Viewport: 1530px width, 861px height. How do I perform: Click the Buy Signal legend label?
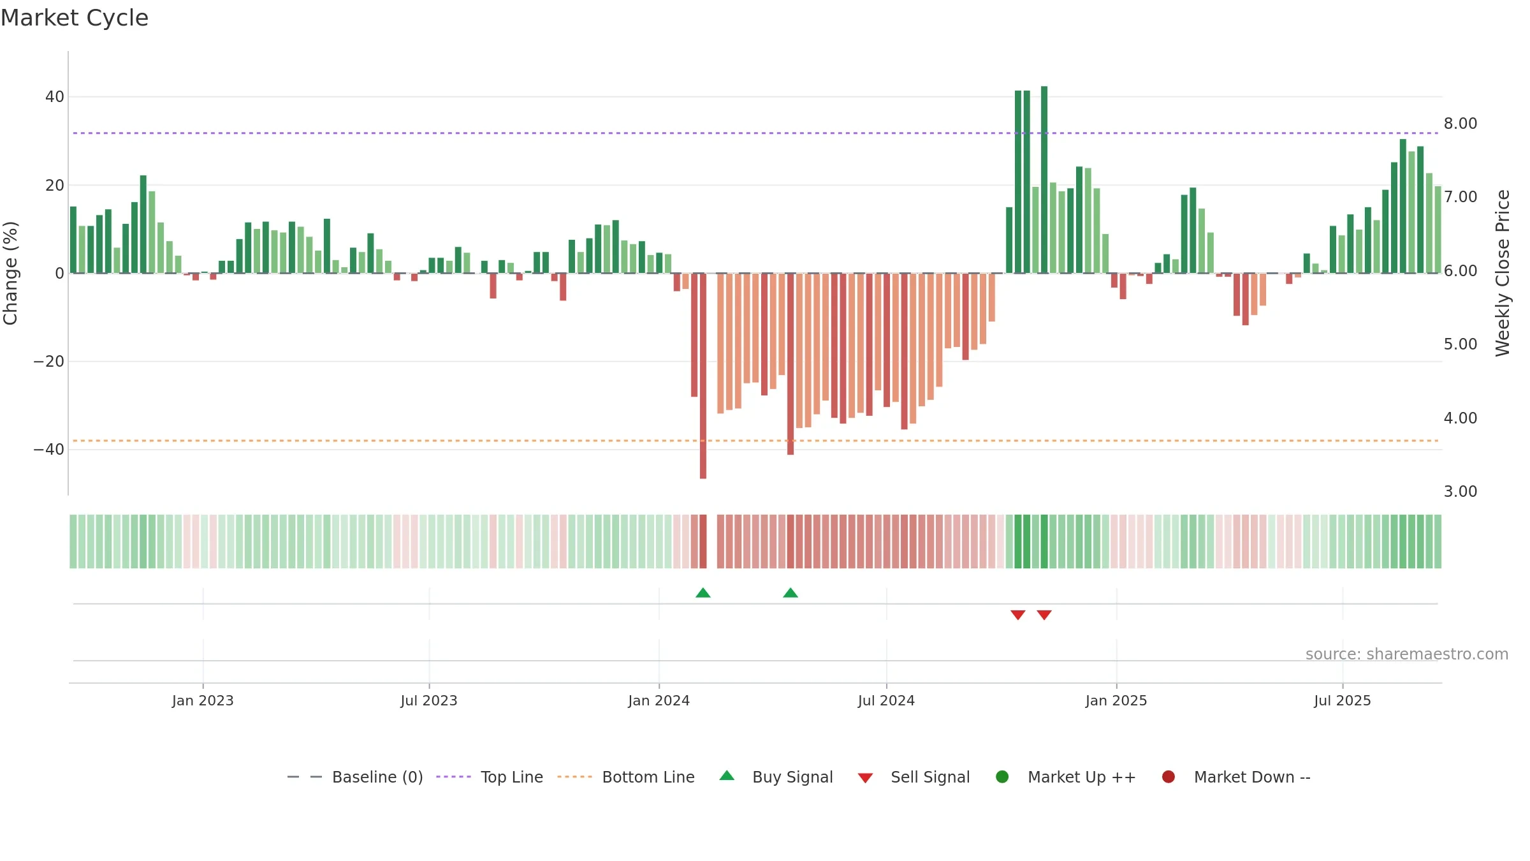pos(792,777)
